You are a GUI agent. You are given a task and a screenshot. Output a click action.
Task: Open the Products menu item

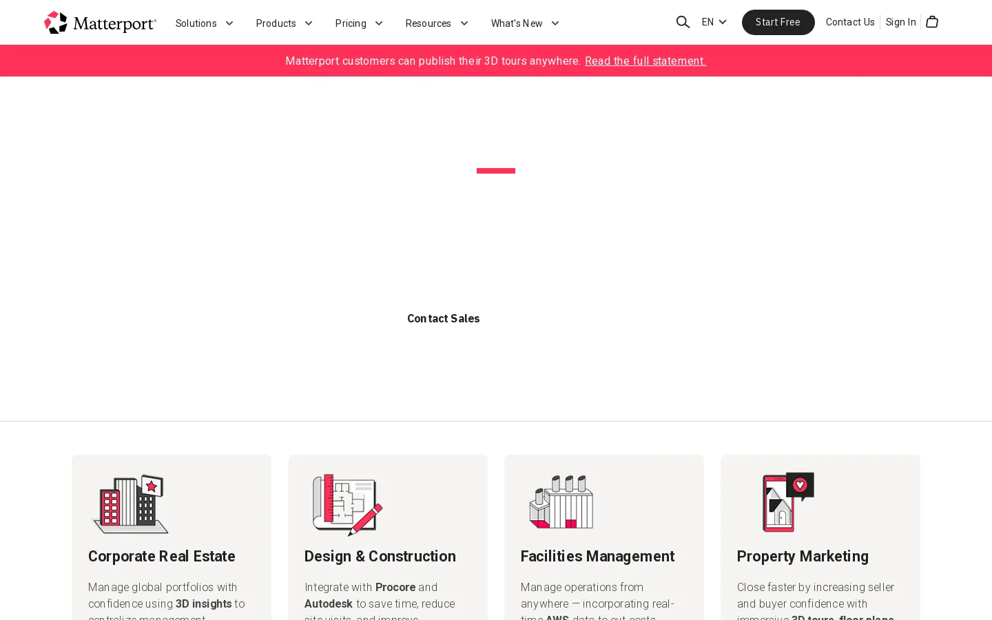coord(276,23)
